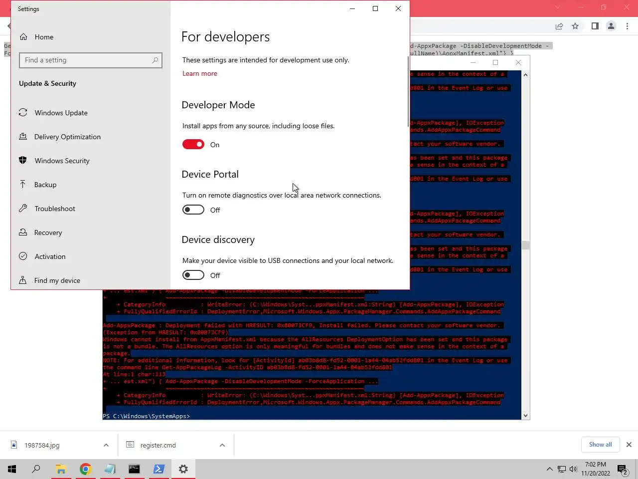The height and width of the screenshot is (479, 638).
Task: Click the Activation checkmark icon
Action: 23,256
